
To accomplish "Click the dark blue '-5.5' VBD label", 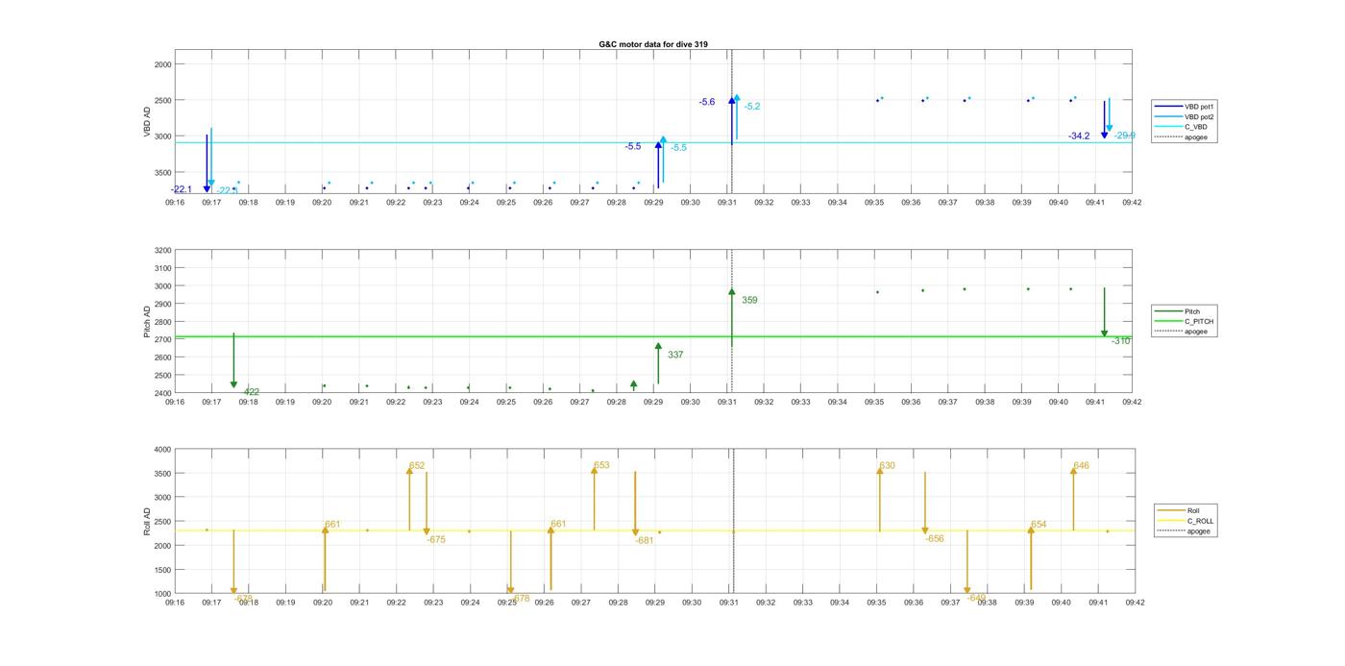I will click(x=632, y=146).
